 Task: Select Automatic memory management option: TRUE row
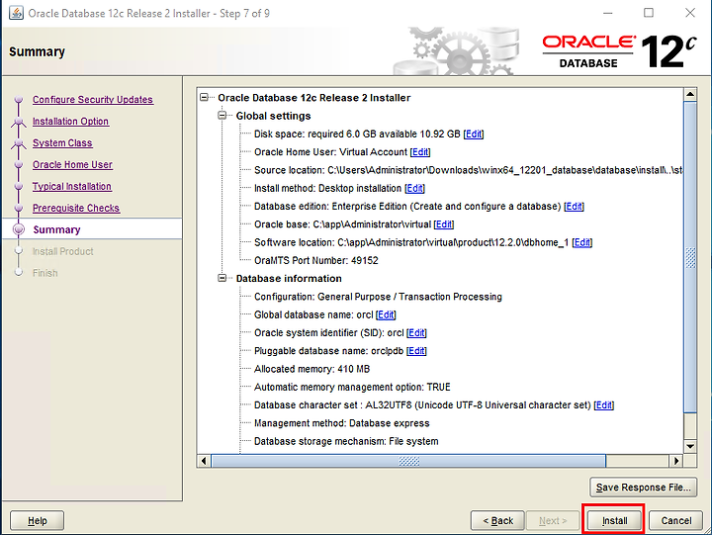tap(352, 388)
